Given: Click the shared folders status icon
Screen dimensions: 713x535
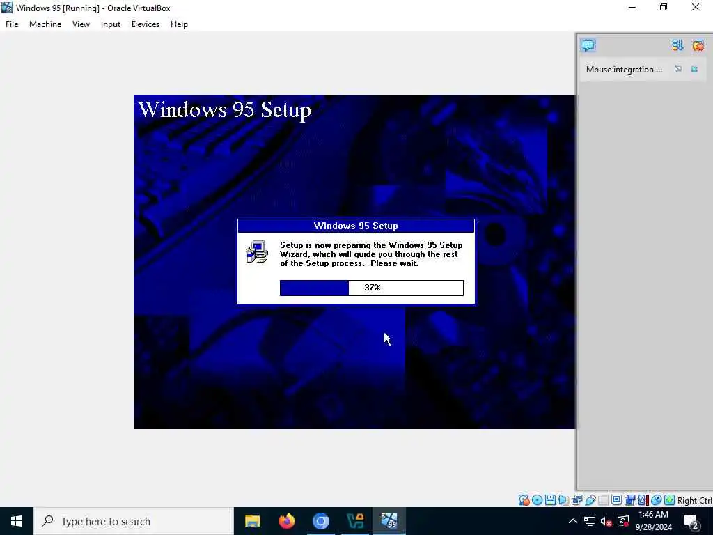Looking at the screenshot, I should point(604,500).
